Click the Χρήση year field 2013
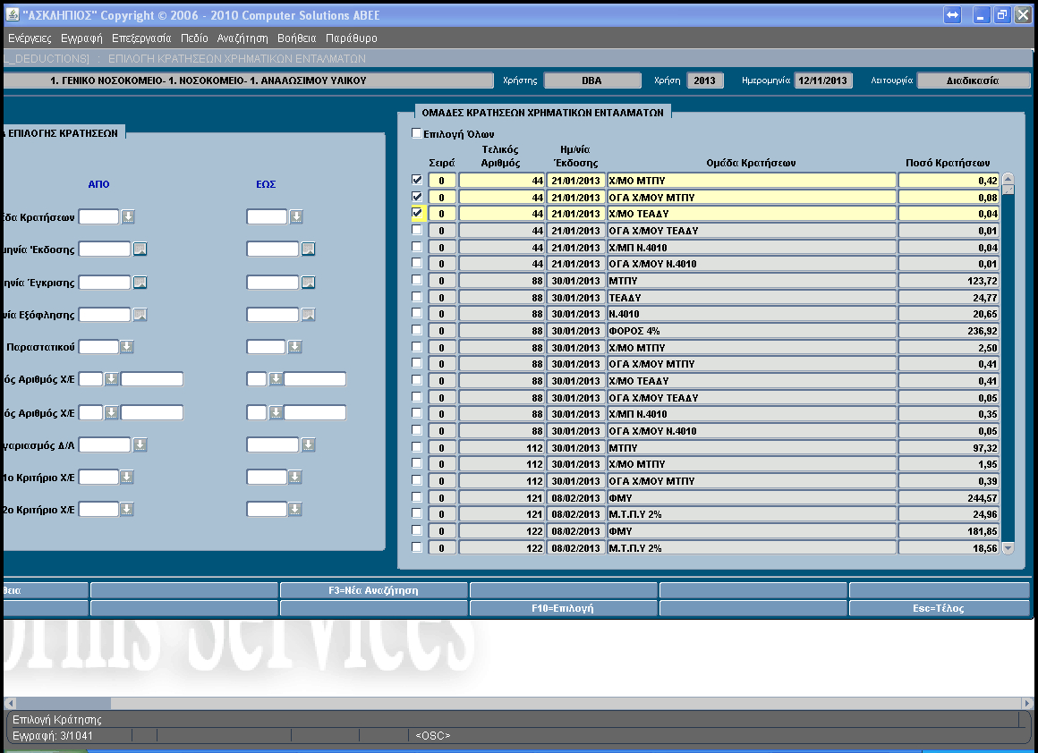Viewport: 1038px width, 753px height. [705, 80]
